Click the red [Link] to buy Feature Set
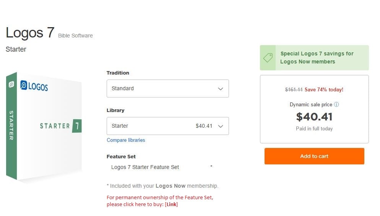This screenshot has width=380, height=216. pyautogui.click(x=171, y=205)
